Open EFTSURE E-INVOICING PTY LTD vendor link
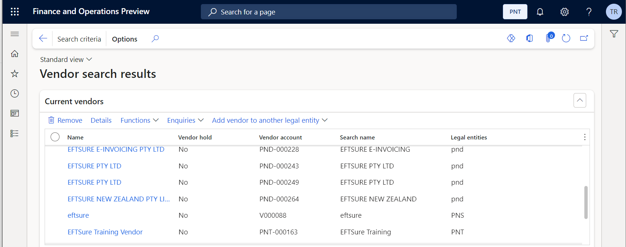This screenshot has width=626, height=247. coord(116,149)
